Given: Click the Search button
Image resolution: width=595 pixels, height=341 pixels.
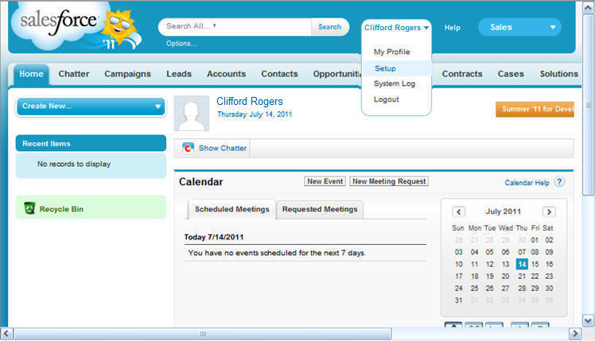Looking at the screenshot, I should coord(330,27).
